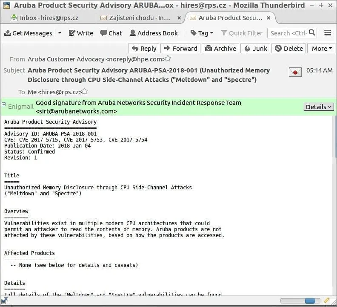Click the 'Overview' heading text
Screen dimensions: 337x307
pos(16,211)
